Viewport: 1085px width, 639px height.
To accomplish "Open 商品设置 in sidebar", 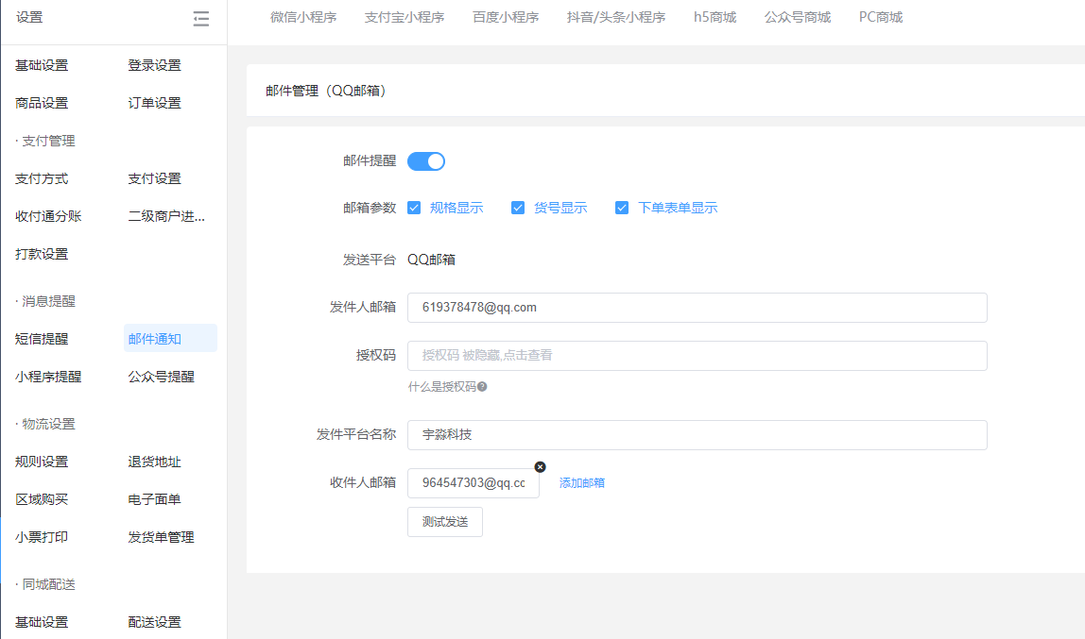I will [42, 103].
